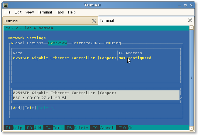
Task: Open the Edit menu
Action: pos(18,12)
